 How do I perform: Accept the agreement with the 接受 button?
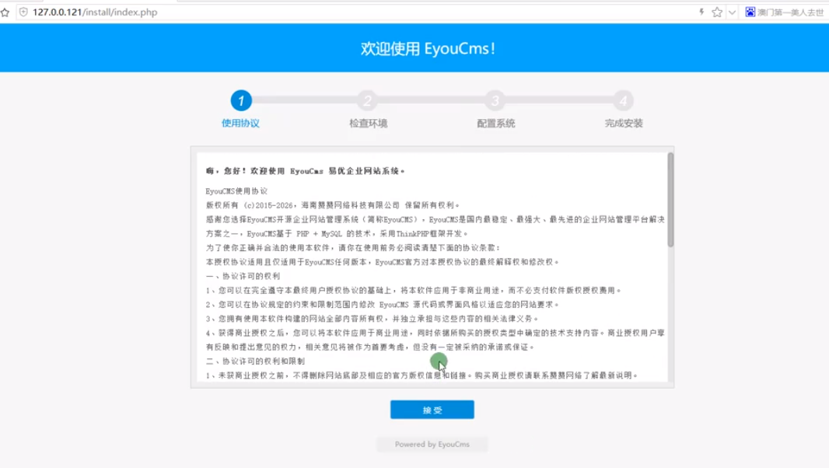point(432,410)
